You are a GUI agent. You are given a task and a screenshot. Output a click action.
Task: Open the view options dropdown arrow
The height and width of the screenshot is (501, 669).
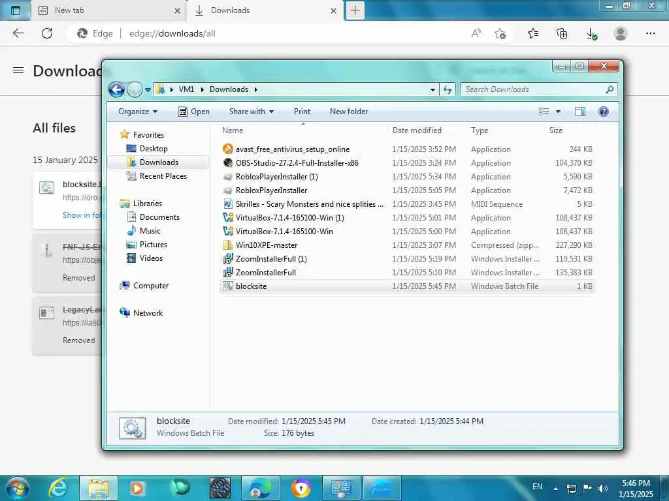coord(558,112)
